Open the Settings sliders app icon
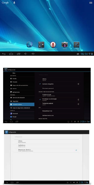 click(x=76, y=45)
